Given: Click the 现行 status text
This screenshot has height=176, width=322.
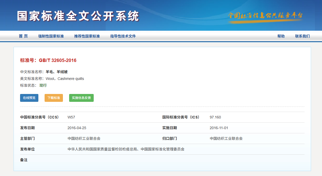Looking at the screenshot, I should pos(43,85).
